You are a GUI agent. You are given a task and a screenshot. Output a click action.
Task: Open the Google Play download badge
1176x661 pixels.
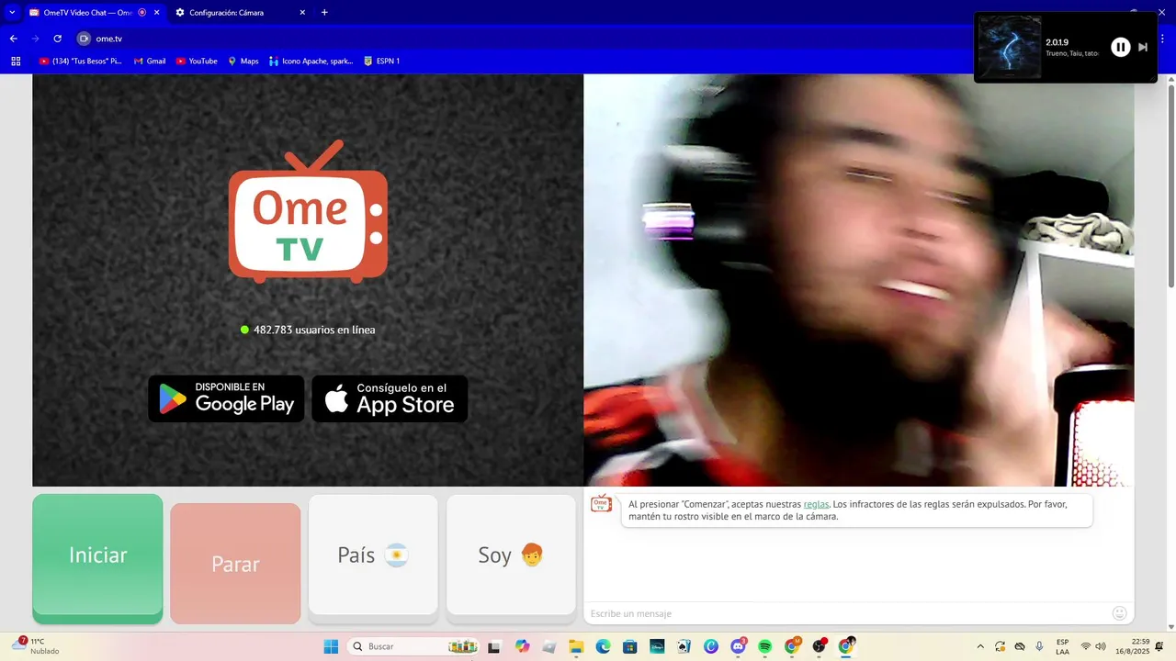[x=226, y=398]
